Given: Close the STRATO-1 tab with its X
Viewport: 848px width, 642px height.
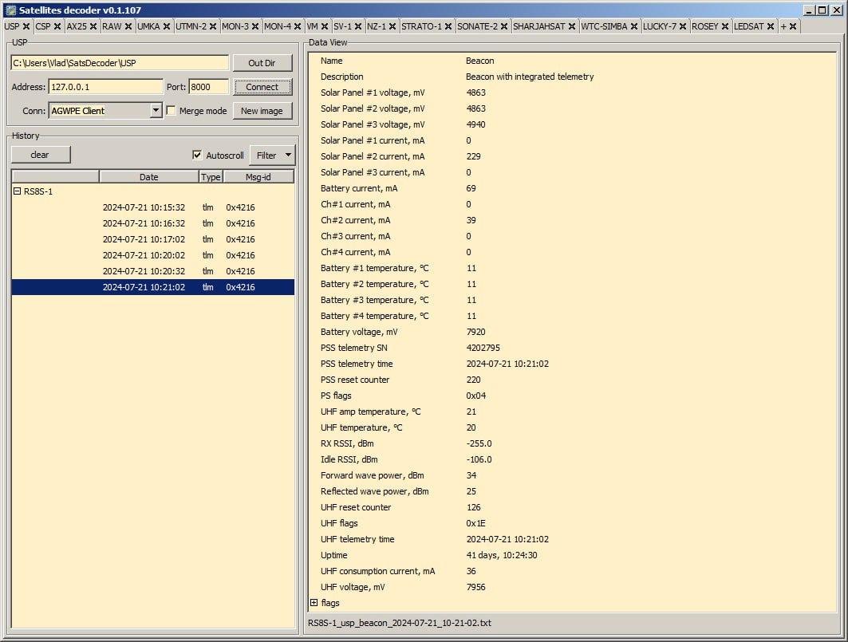Looking at the screenshot, I should tap(448, 26).
